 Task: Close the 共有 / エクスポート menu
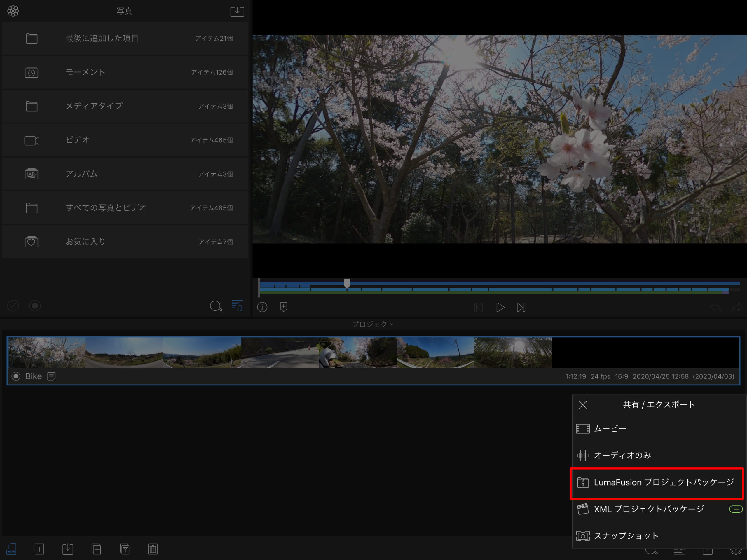pos(583,405)
